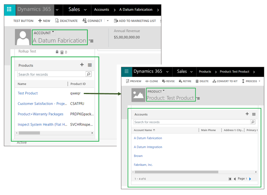The height and width of the screenshot is (195, 267).
Task: Open ACCOUNT form selector dropdown
Action: click(44, 33)
